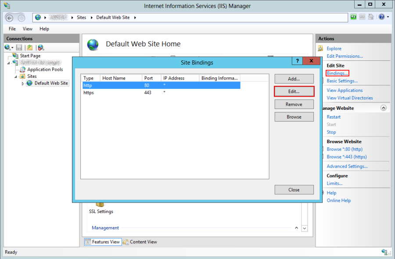Click the Sites folder icon

click(x=23, y=76)
